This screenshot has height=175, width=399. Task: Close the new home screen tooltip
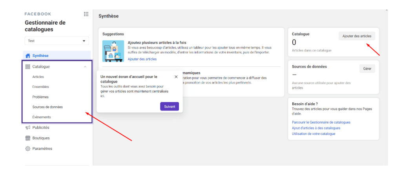click(176, 77)
